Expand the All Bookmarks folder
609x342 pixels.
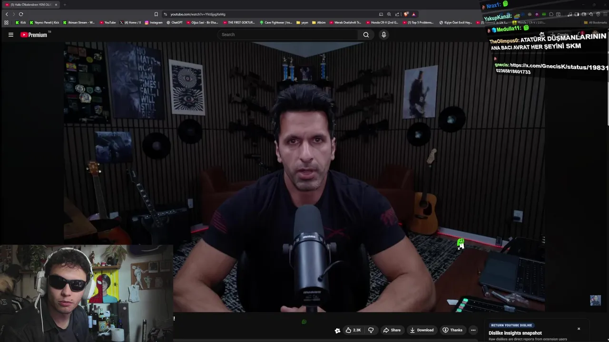pos(595,22)
